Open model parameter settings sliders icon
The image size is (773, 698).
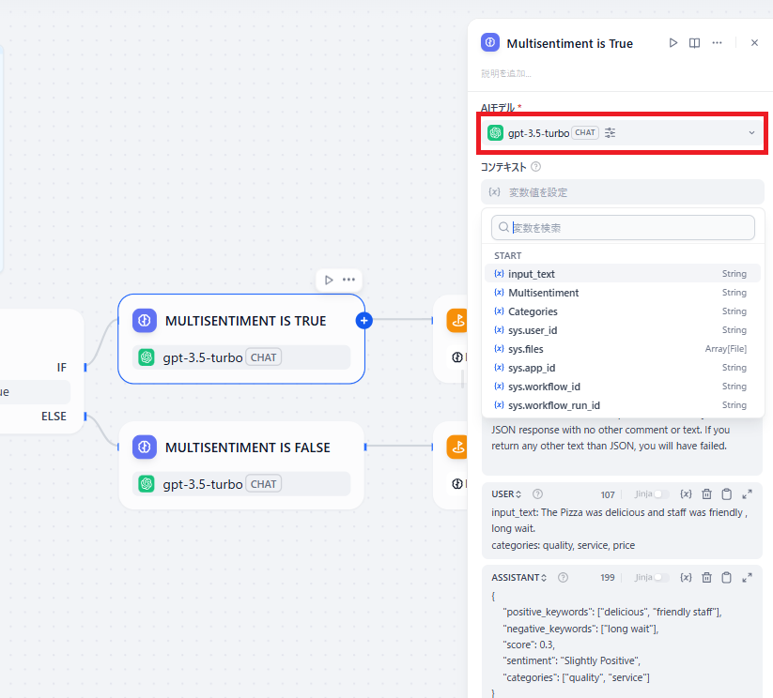coord(611,133)
